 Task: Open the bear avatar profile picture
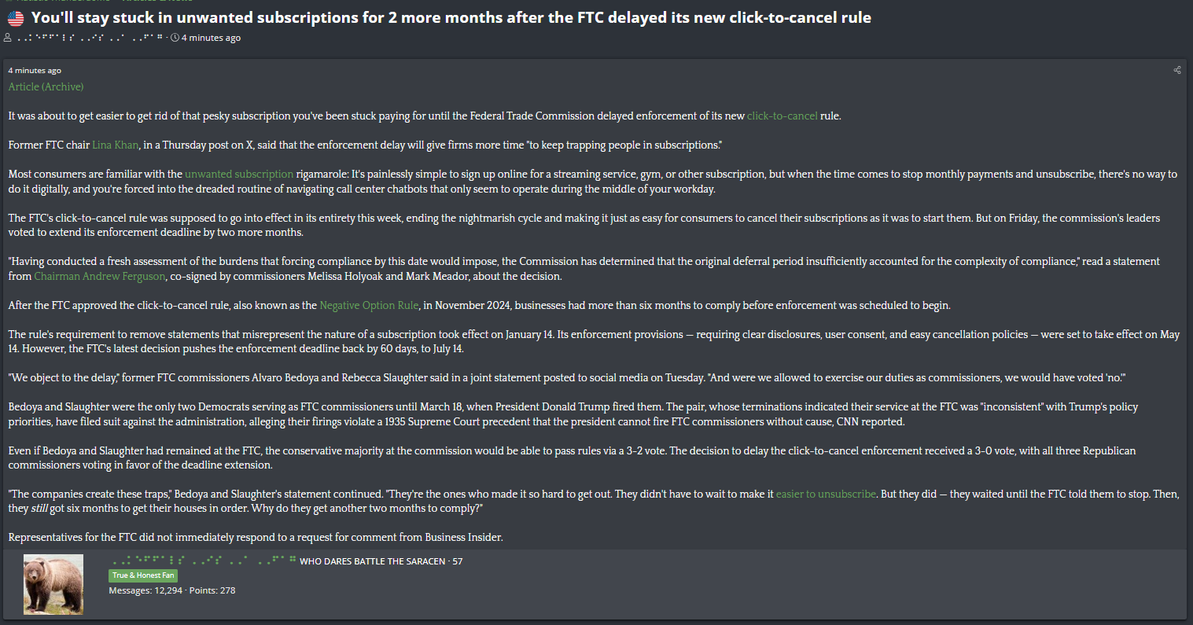pyautogui.click(x=53, y=584)
